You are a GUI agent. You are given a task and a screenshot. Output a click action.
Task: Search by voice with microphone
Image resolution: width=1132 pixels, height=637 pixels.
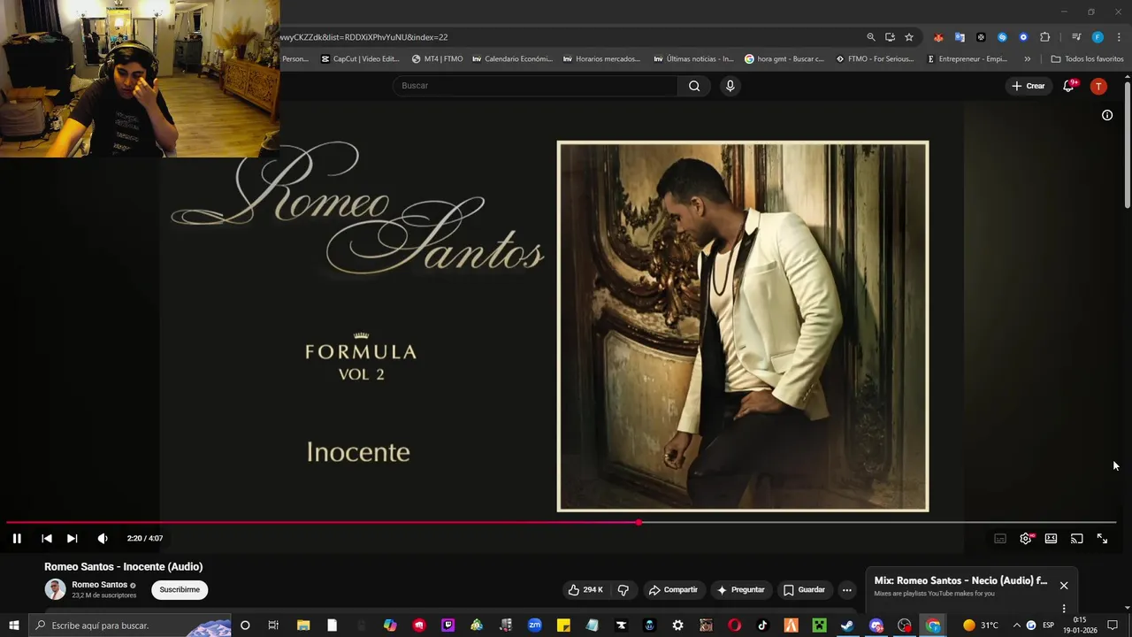730,86
